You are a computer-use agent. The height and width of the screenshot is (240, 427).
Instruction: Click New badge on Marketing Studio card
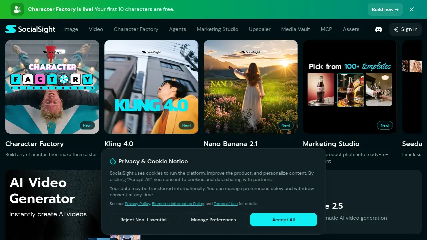[385, 125]
